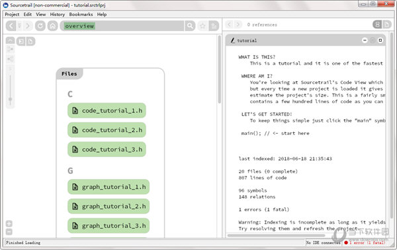This screenshot has height=250, width=397.
Task: Go to next reference in code view
Action: [238, 24]
